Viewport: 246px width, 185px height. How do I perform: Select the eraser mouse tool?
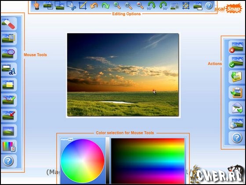(9, 24)
